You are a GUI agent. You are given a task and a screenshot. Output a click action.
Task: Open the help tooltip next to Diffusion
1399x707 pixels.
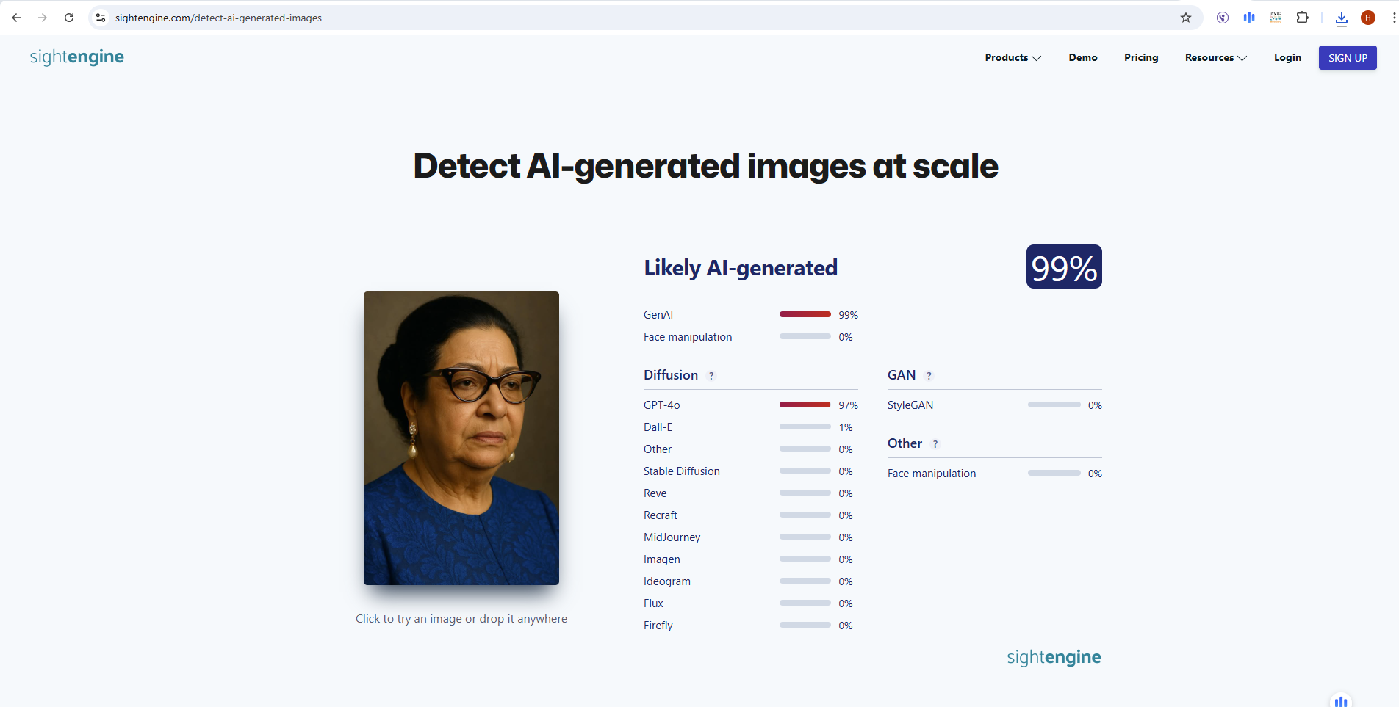pyautogui.click(x=711, y=375)
